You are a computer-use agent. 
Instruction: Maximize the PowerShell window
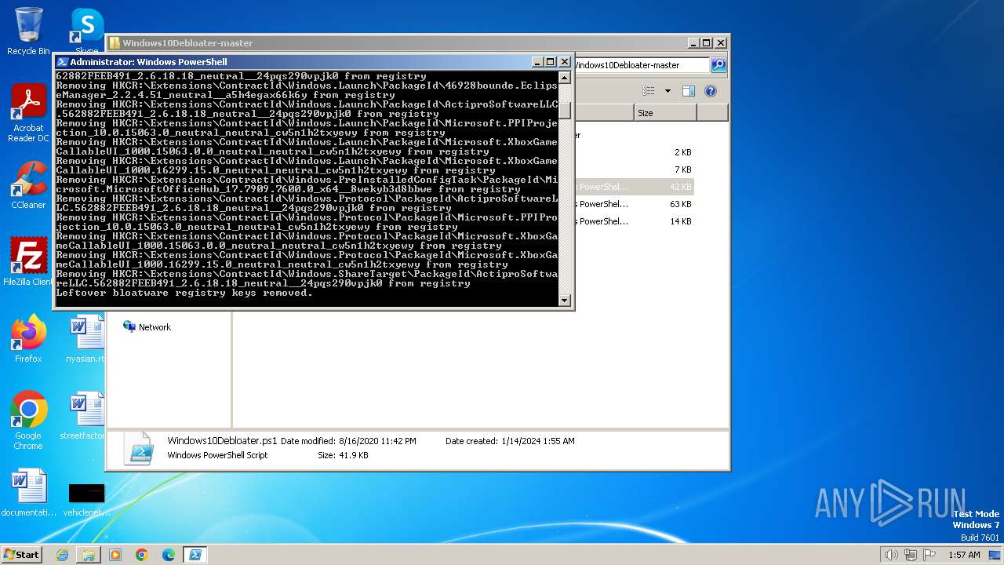551,62
